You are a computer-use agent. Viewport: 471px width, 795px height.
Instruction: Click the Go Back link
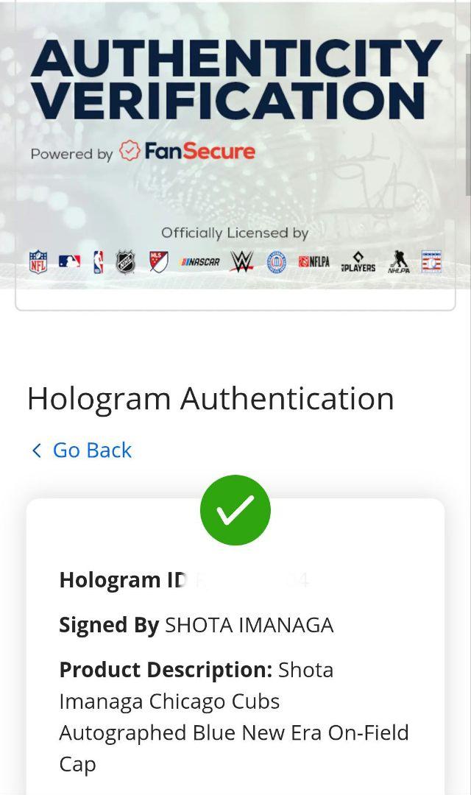(x=92, y=451)
